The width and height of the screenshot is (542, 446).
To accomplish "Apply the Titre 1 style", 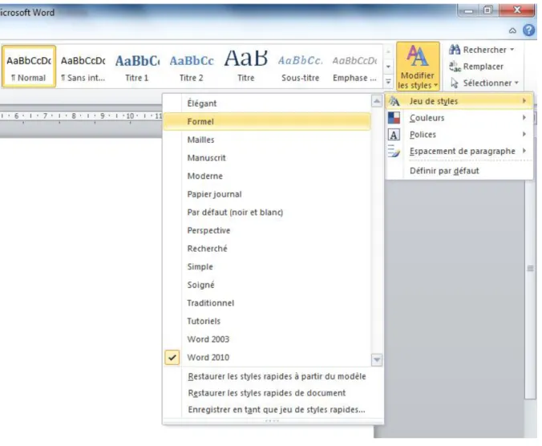I will click(x=137, y=67).
